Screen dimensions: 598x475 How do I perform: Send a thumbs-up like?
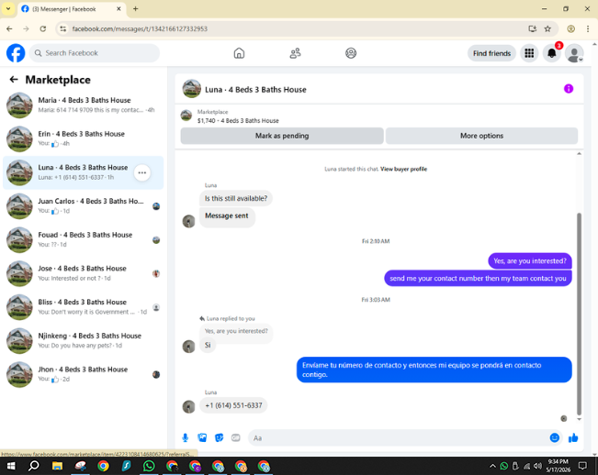click(573, 437)
